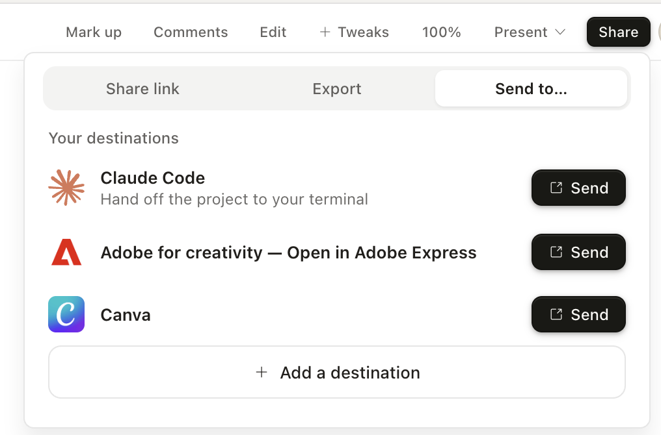Click the Claude Code title text
This screenshot has width=661, height=435.
pos(153,178)
